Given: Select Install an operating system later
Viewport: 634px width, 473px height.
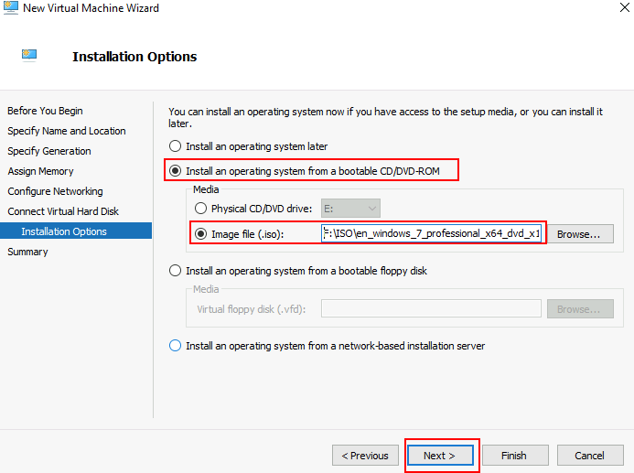Looking at the screenshot, I should (x=176, y=146).
